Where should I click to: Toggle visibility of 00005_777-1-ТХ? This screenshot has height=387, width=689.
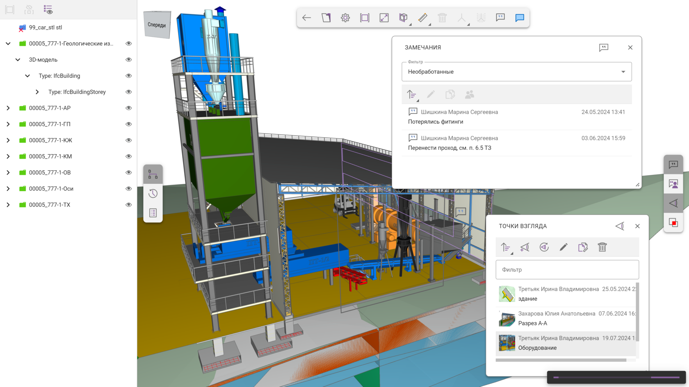coord(128,205)
